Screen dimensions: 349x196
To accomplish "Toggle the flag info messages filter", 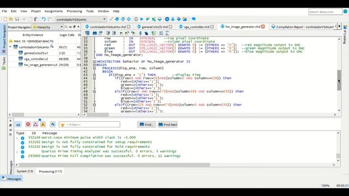I will click(x=52, y=125).
